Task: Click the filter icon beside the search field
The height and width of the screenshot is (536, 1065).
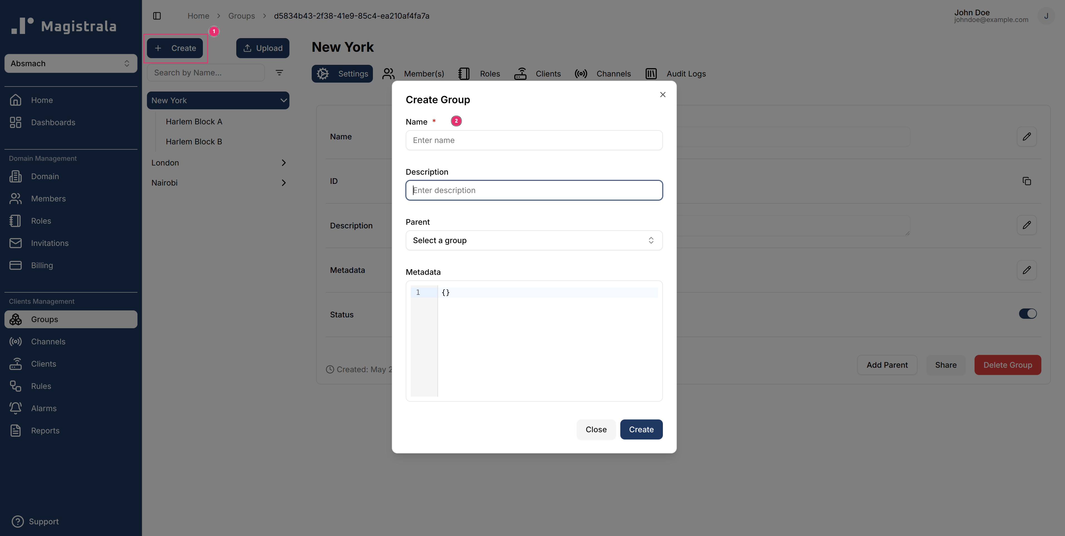Action: click(x=279, y=72)
